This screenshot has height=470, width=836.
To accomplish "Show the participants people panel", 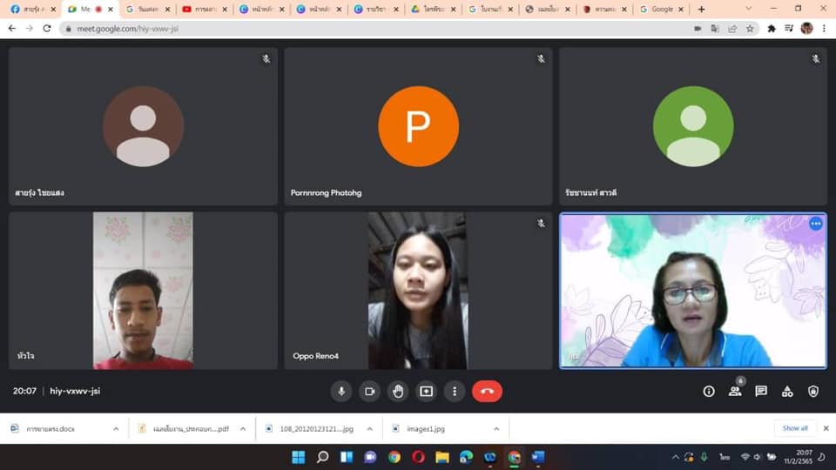I will pos(735,392).
